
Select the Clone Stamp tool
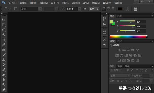click(x=4, y=60)
